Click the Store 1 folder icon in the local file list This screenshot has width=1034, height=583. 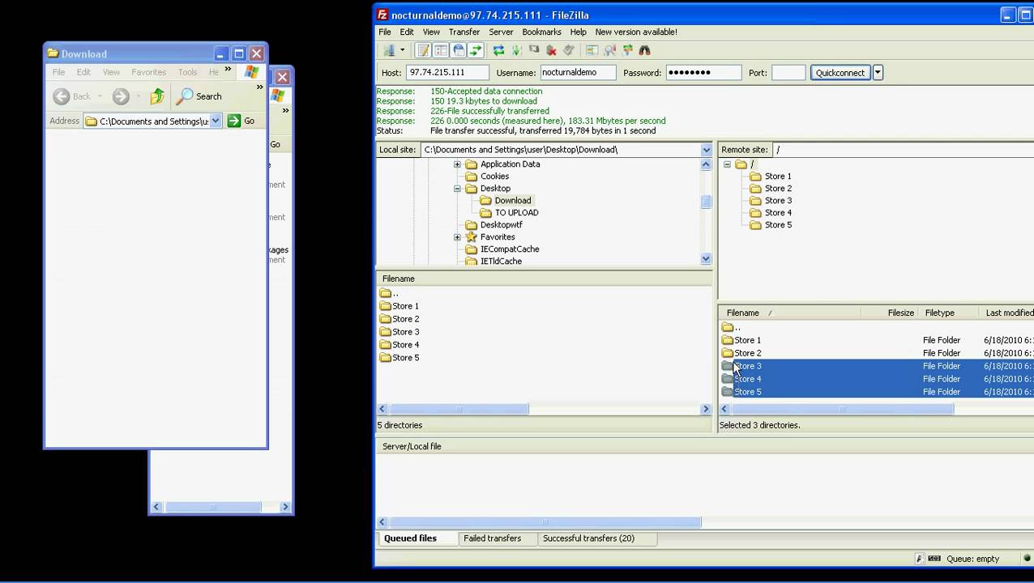point(386,306)
